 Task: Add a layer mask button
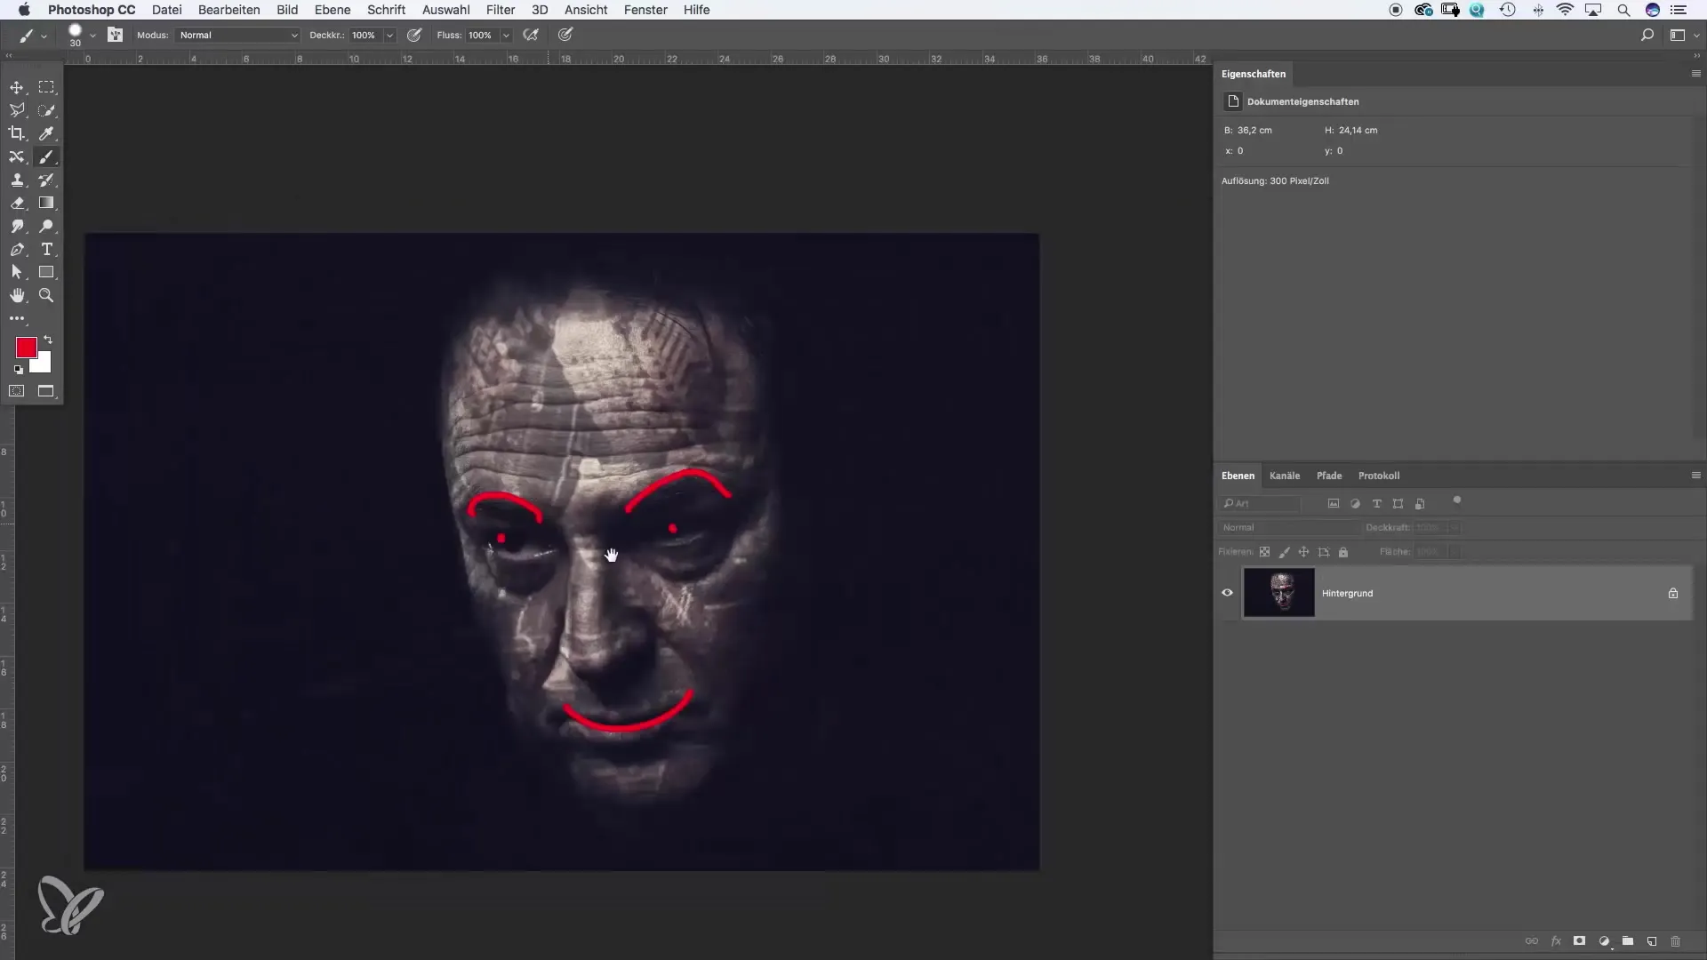pos(1580,940)
